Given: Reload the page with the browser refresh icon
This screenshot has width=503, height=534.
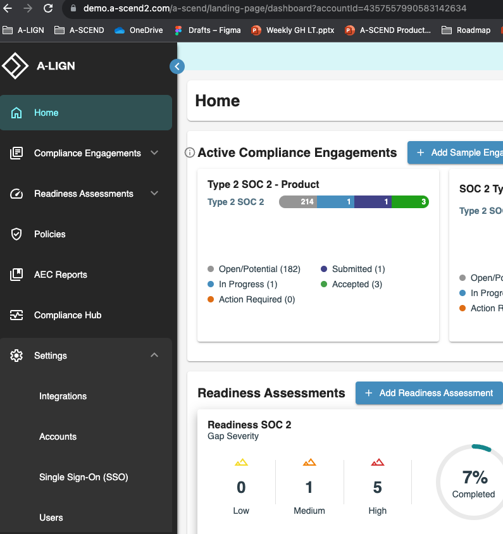Looking at the screenshot, I should (x=48, y=8).
